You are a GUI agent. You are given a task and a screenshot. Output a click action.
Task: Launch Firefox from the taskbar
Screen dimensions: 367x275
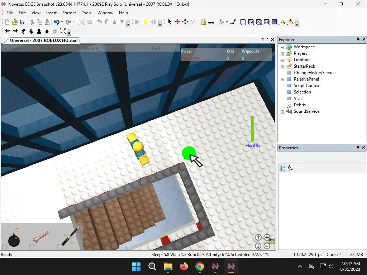click(x=184, y=266)
